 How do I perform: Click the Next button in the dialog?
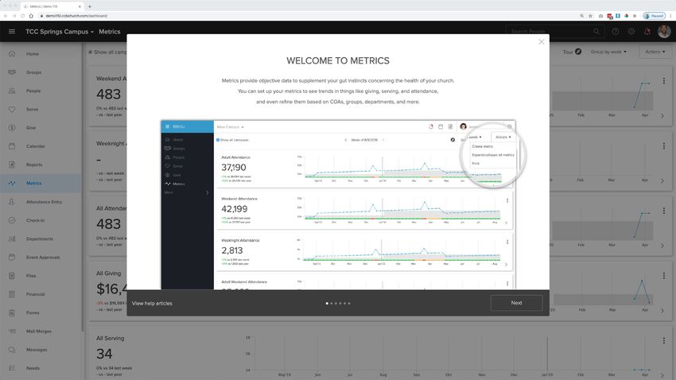pos(516,303)
